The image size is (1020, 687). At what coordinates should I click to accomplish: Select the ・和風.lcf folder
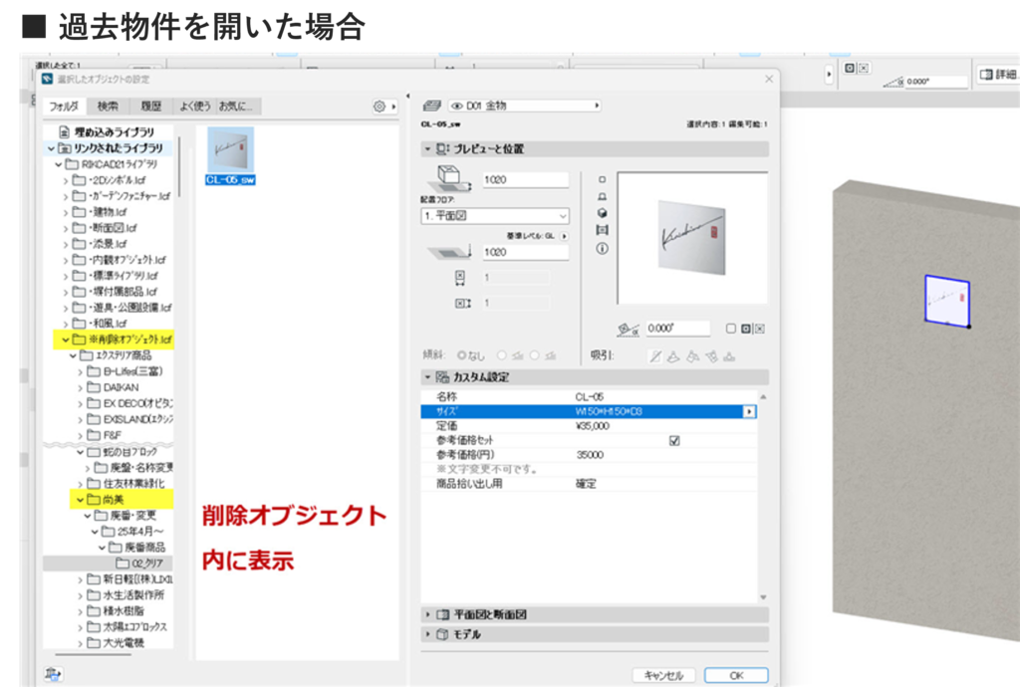coord(100,324)
